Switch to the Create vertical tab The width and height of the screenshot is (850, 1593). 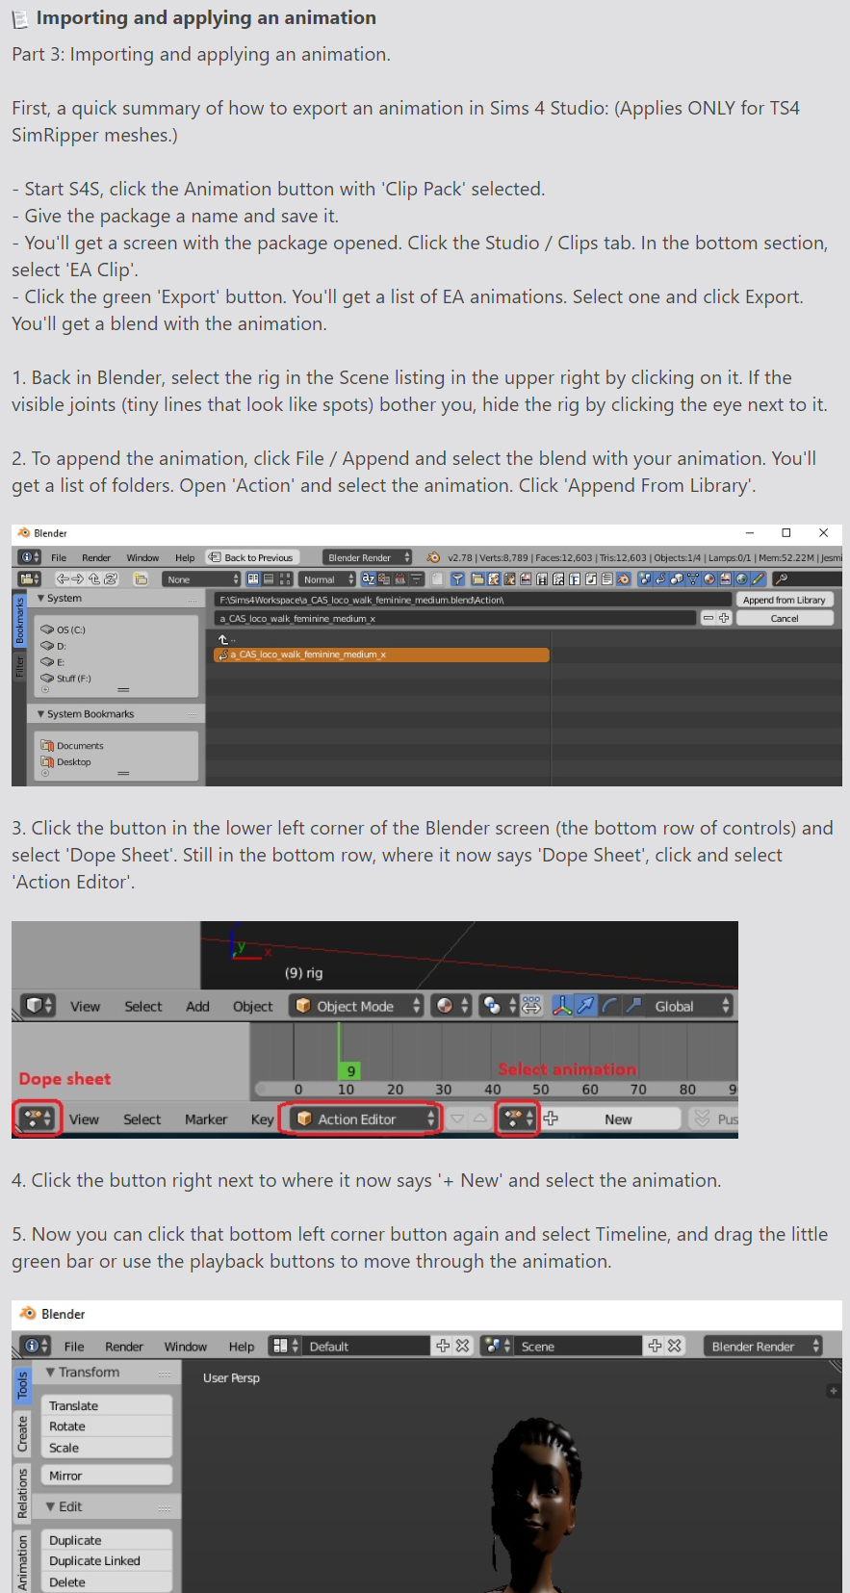pyautogui.click(x=23, y=1434)
